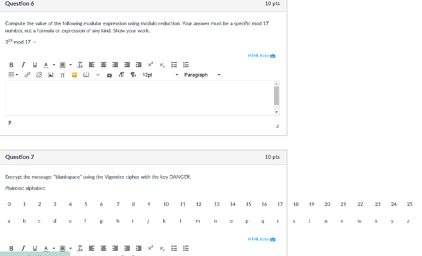This screenshot has height=256, width=422.
Task: Insert a link in Question 6 editor
Action: [x=27, y=75]
